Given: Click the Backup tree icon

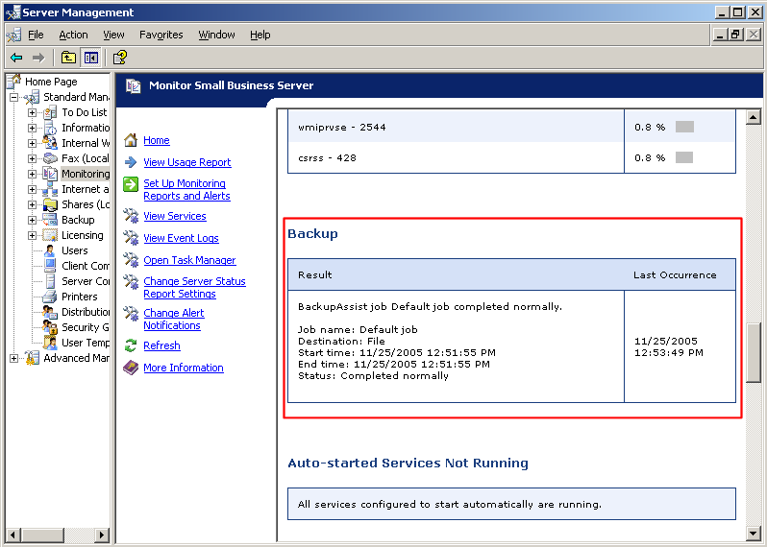Looking at the screenshot, I should pos(50,220).
